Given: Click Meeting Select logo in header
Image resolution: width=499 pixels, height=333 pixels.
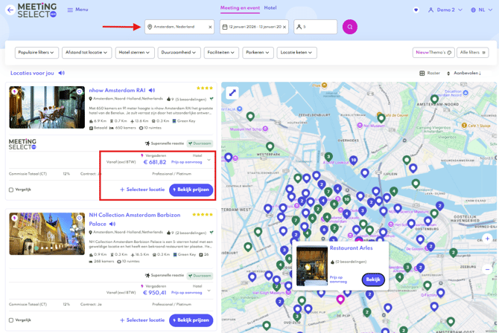Looking at the screenshot, I should pos(37,10).
